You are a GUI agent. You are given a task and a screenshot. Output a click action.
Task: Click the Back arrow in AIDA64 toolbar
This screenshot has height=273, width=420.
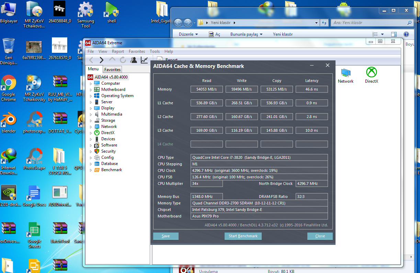(91, 60)
